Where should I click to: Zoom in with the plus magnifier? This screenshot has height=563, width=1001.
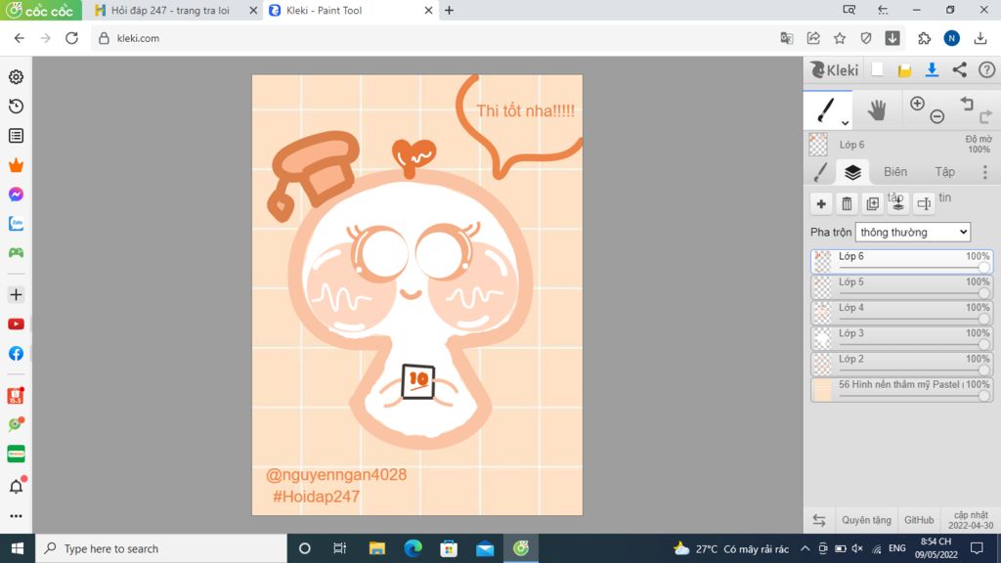point(917,104)
